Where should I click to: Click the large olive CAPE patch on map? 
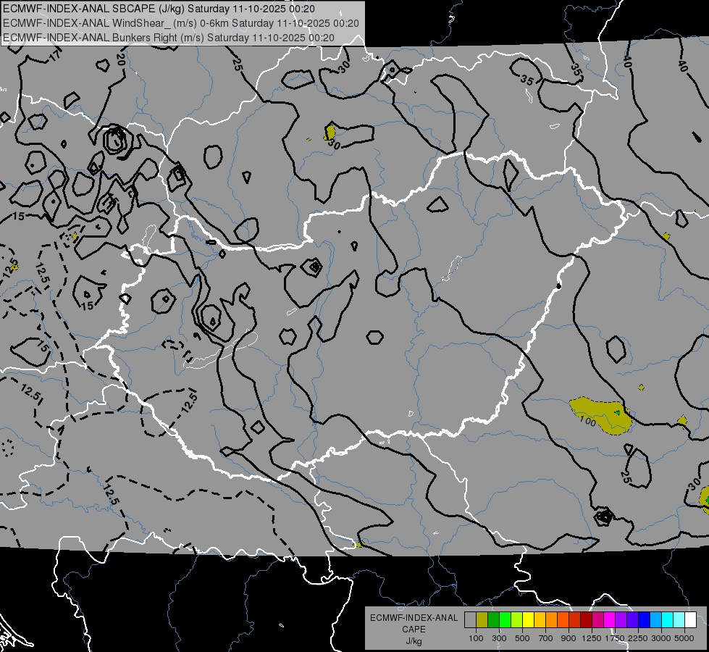click(x=601, y=415)
